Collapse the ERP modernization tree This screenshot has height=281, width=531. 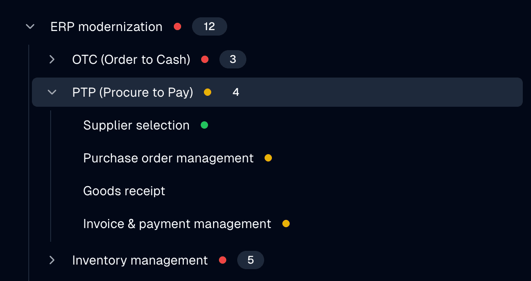[x=30, y=26]
